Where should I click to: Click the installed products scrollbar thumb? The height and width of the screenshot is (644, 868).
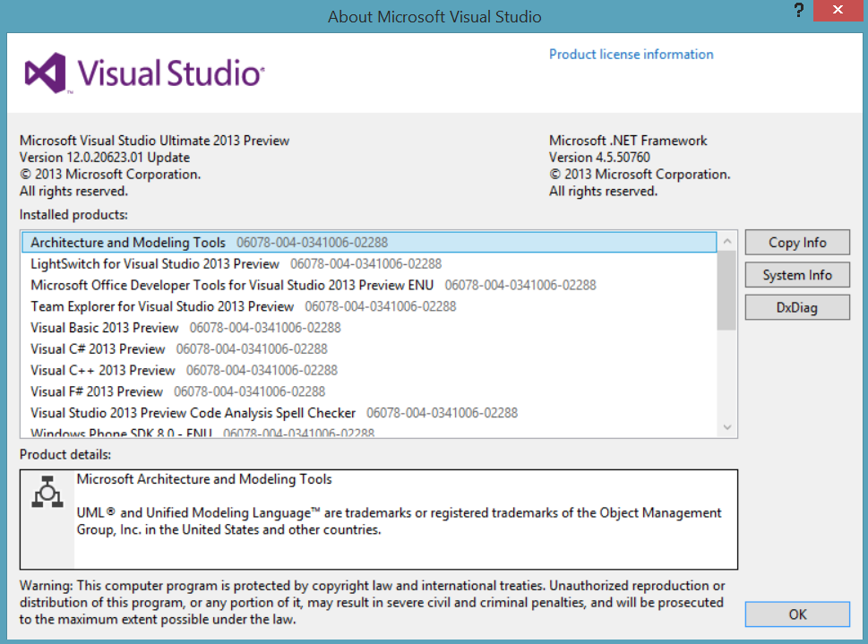[726, 291]
